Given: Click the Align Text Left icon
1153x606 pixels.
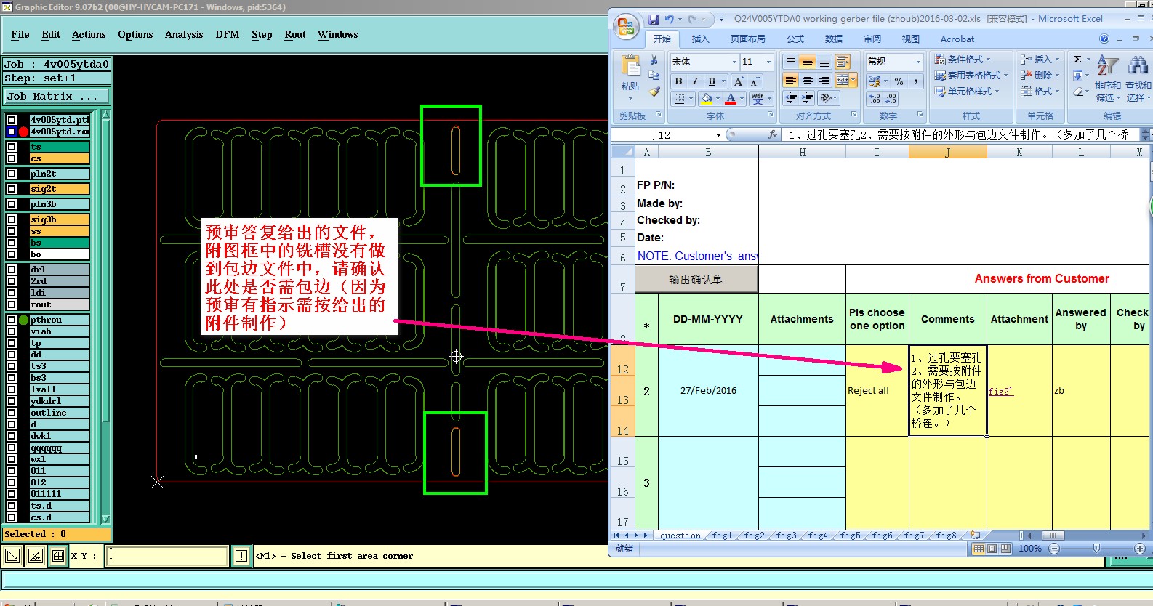Looking at the screenshot, I should [791, 80].
